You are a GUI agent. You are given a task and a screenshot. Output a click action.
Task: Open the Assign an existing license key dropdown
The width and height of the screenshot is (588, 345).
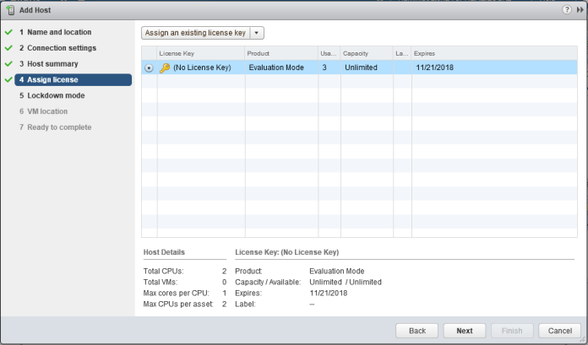203,33
